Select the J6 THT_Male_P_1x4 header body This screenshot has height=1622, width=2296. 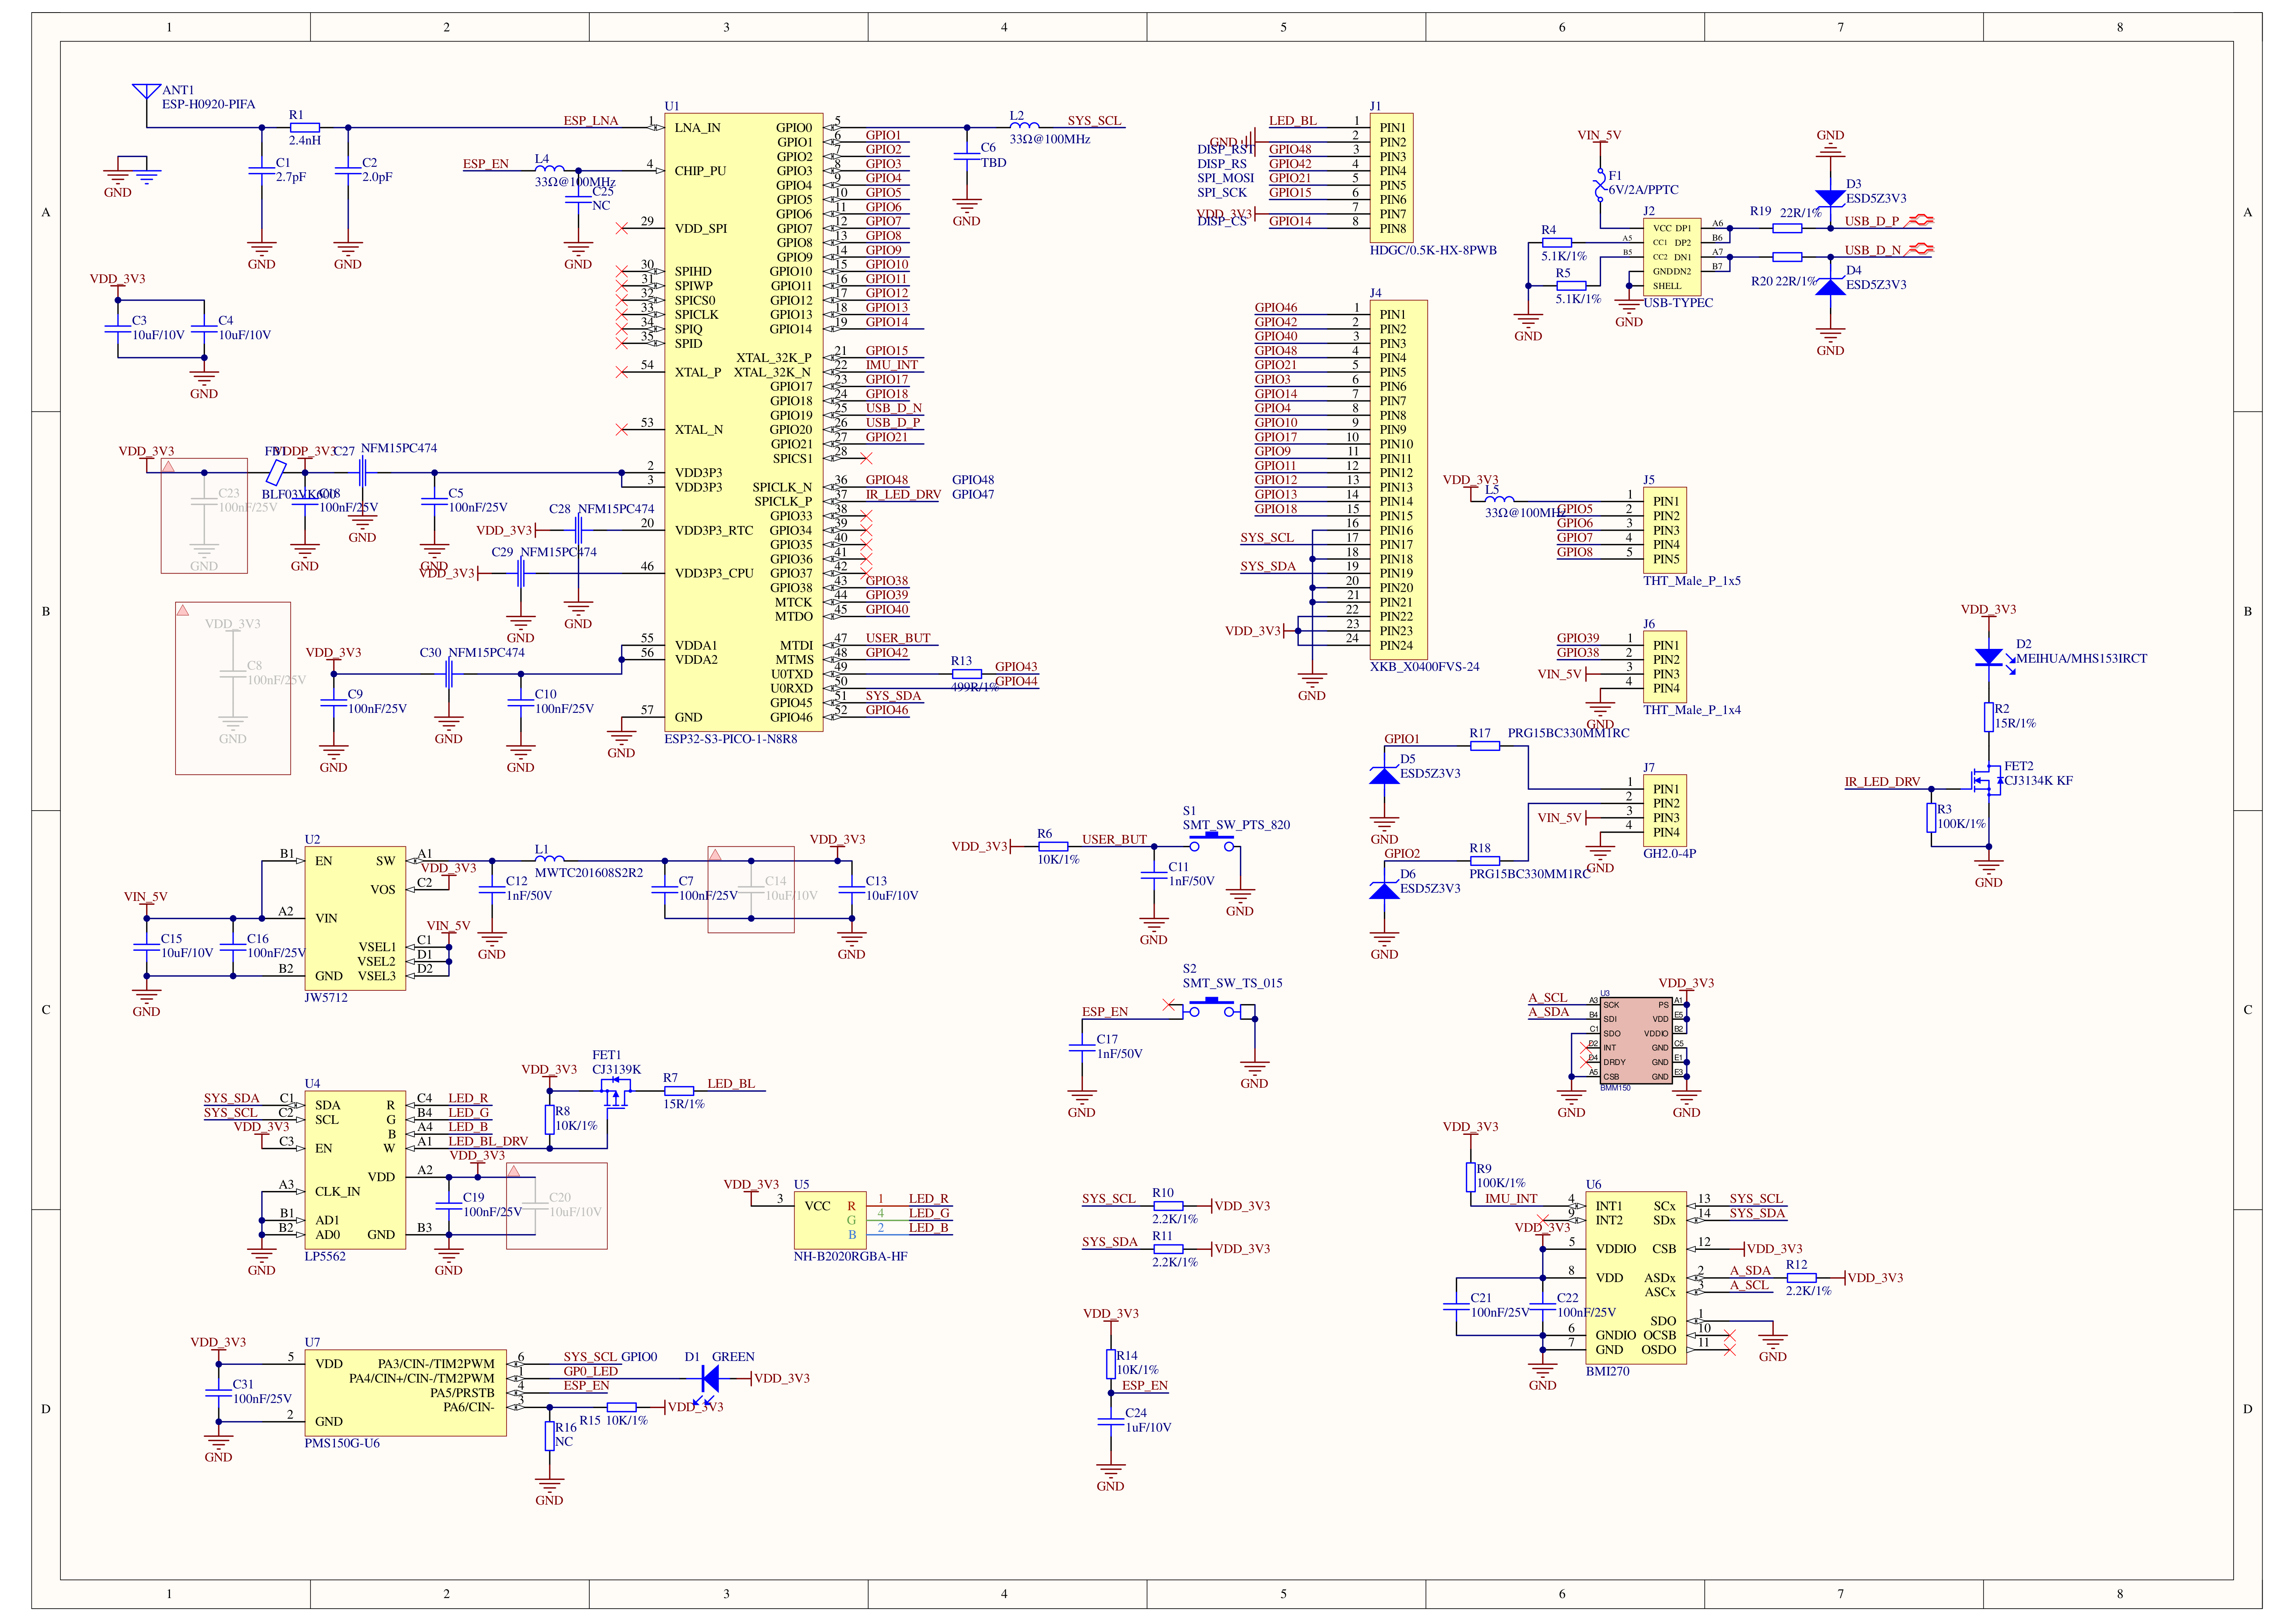[x=1665, y=666]
